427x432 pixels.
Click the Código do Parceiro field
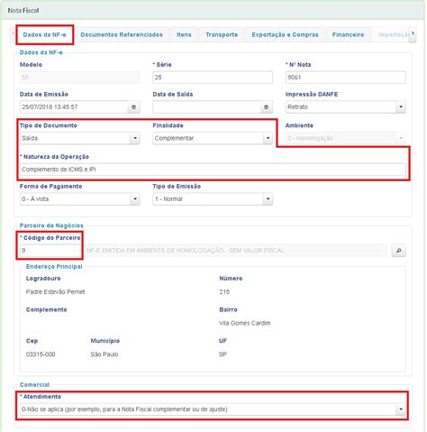50,251
